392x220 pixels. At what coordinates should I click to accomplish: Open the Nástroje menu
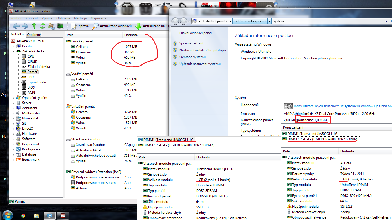[80, 18]
